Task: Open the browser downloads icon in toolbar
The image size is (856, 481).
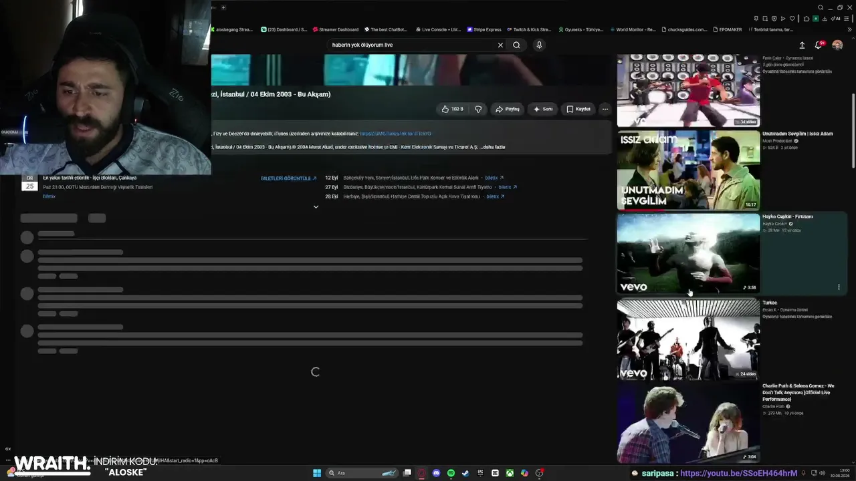Action: coord(824,19)
